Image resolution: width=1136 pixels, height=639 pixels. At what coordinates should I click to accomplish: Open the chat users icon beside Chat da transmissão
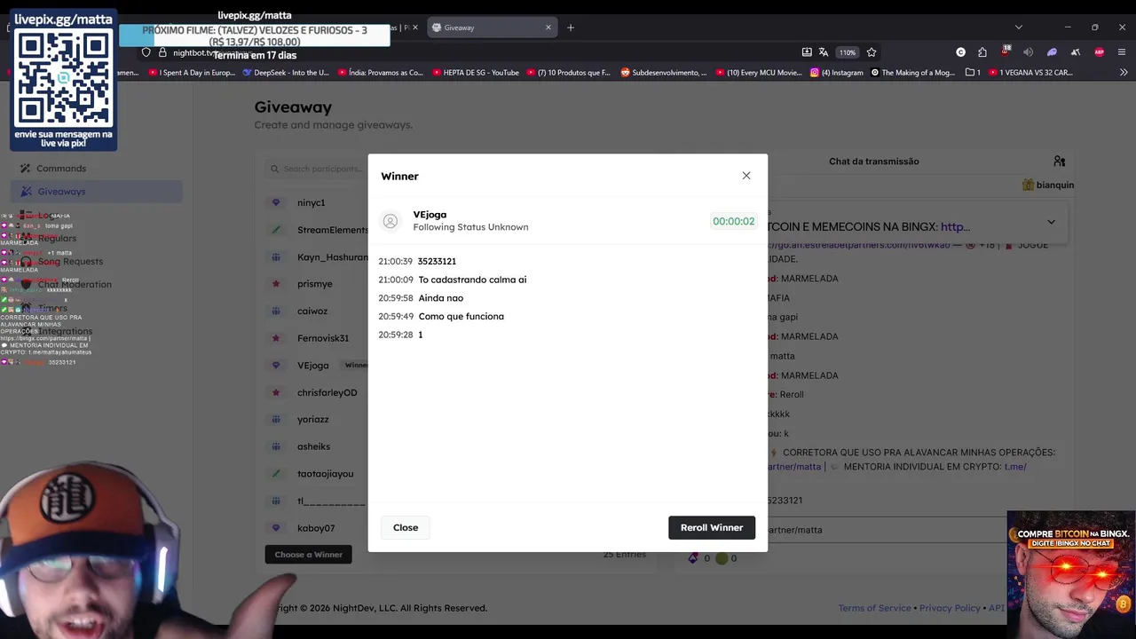(x=1059, y=162)
